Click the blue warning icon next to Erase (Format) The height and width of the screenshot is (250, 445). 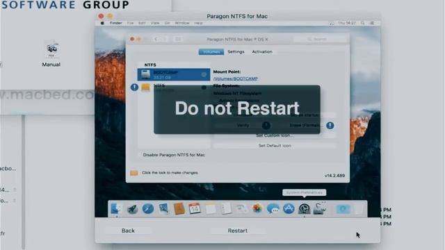pyautogui.click(x=330, y=125)
